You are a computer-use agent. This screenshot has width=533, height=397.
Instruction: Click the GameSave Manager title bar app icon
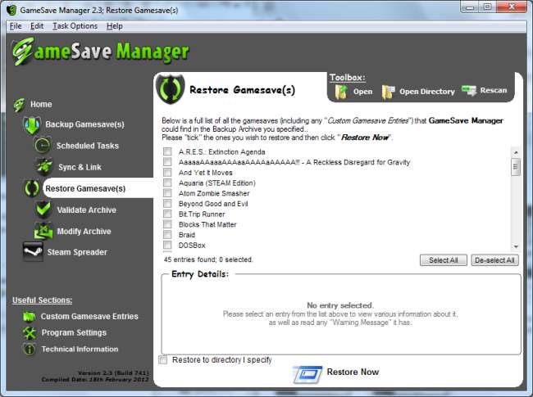(11, 10)
